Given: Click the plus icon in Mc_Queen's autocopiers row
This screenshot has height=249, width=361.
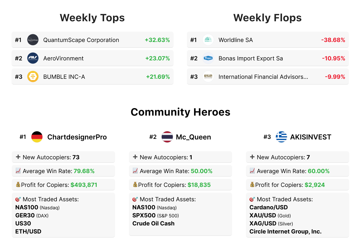Looking at the screenshot, I should coord(135,157).
